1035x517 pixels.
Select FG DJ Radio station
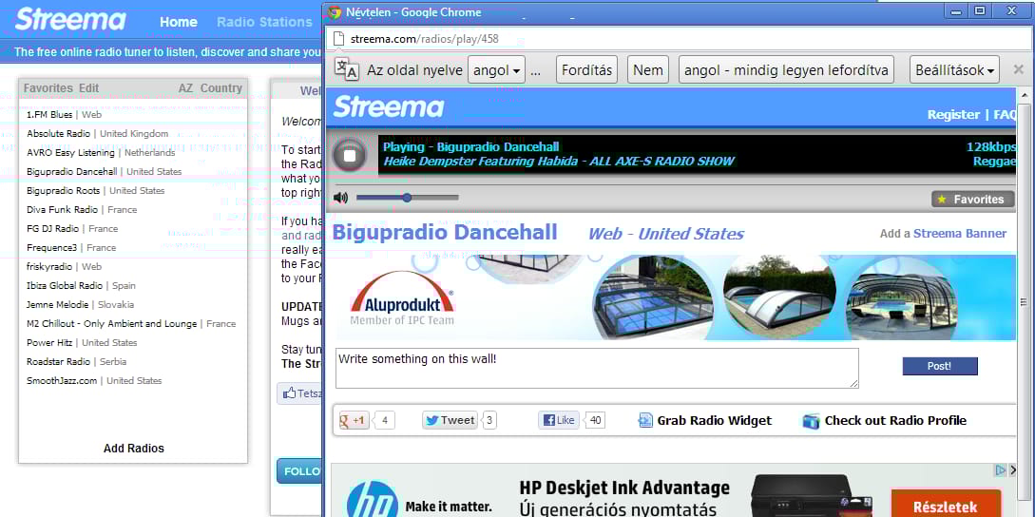[53, 228]
